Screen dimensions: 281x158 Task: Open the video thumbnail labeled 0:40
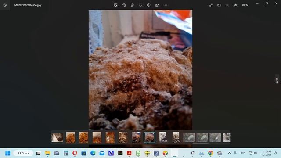point(176,137)
